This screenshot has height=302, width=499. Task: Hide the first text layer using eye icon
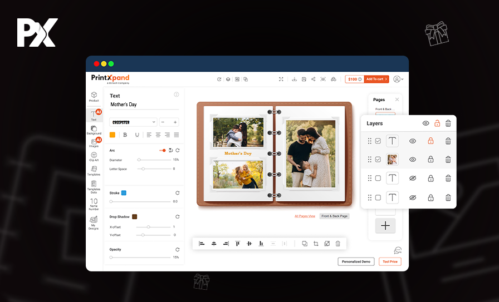pyautogui.click(x=413, y=141)
